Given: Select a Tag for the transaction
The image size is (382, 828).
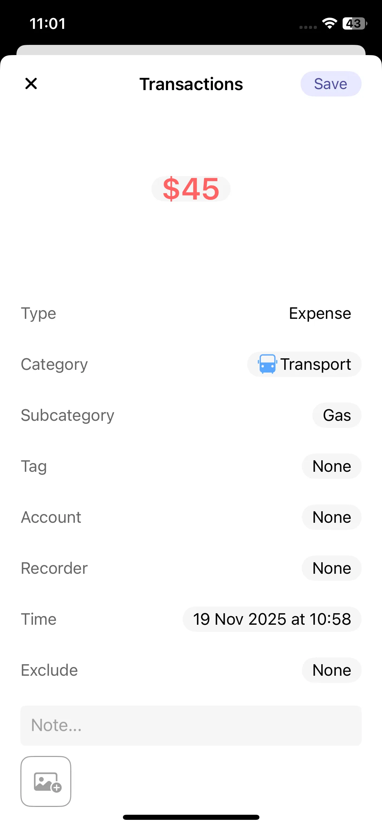Looking at the screenshot, I should pyautogui.click(x=331, y=466).
